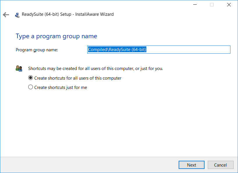The height and width of the screenshot is (173, 238).
Task: Click the 'Program group name:' label
Action: click(x=37, y=50)
